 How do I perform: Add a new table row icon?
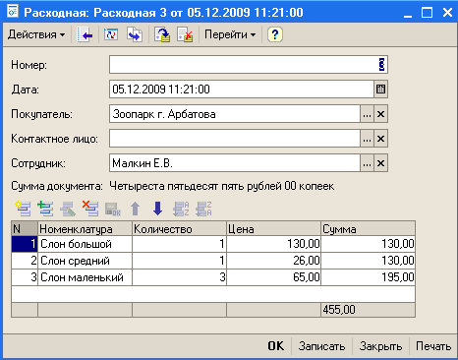coord(23,209)
